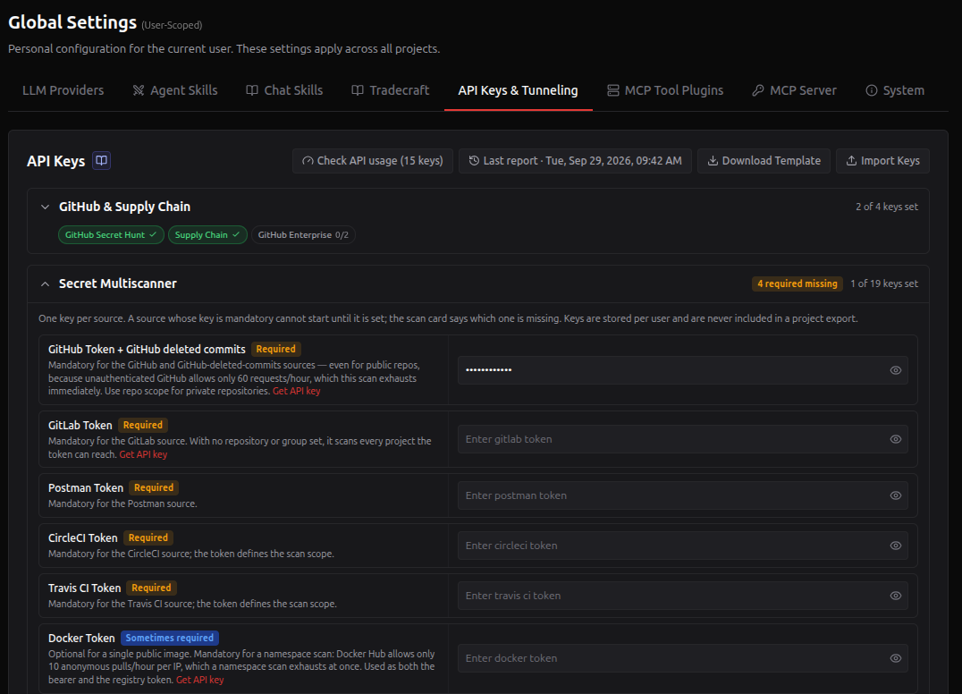Follow Get API key link for GitHub Token
Screen dimensions: 962x694
[x=296, y=391]
